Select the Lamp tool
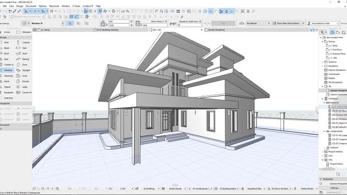The height and width of the screenshot is (195, 347). point(23,87)
